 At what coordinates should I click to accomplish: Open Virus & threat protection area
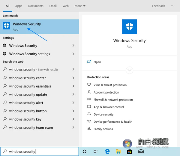point(110,85)
